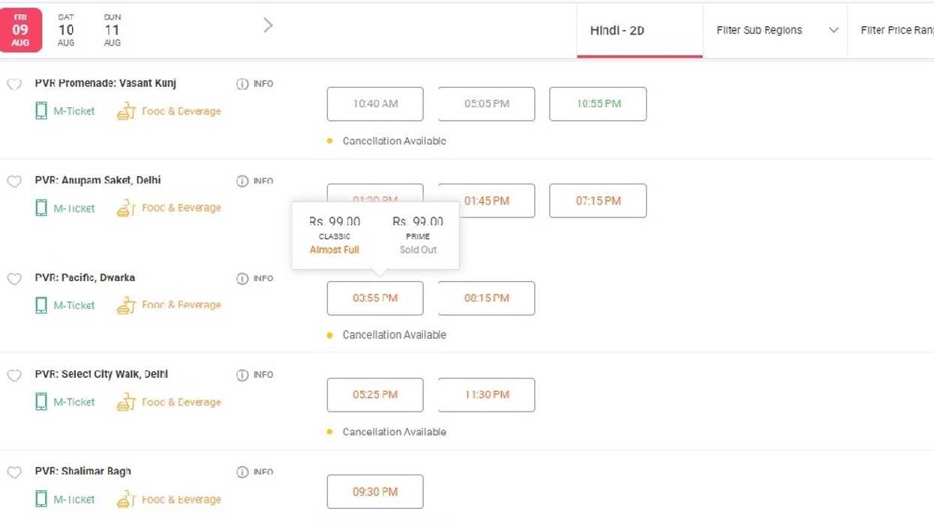Image resolution: width=934 pixels, height=524 pixels.
Task: Favorite PVR Promenade Vasant Kunj with heart icon
Action: (x=14, y=84)
